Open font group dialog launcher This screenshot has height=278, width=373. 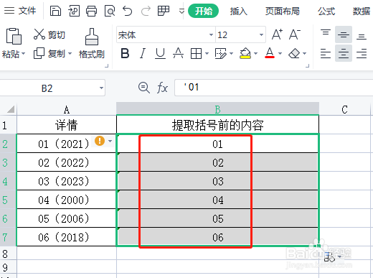coord(308,65)
